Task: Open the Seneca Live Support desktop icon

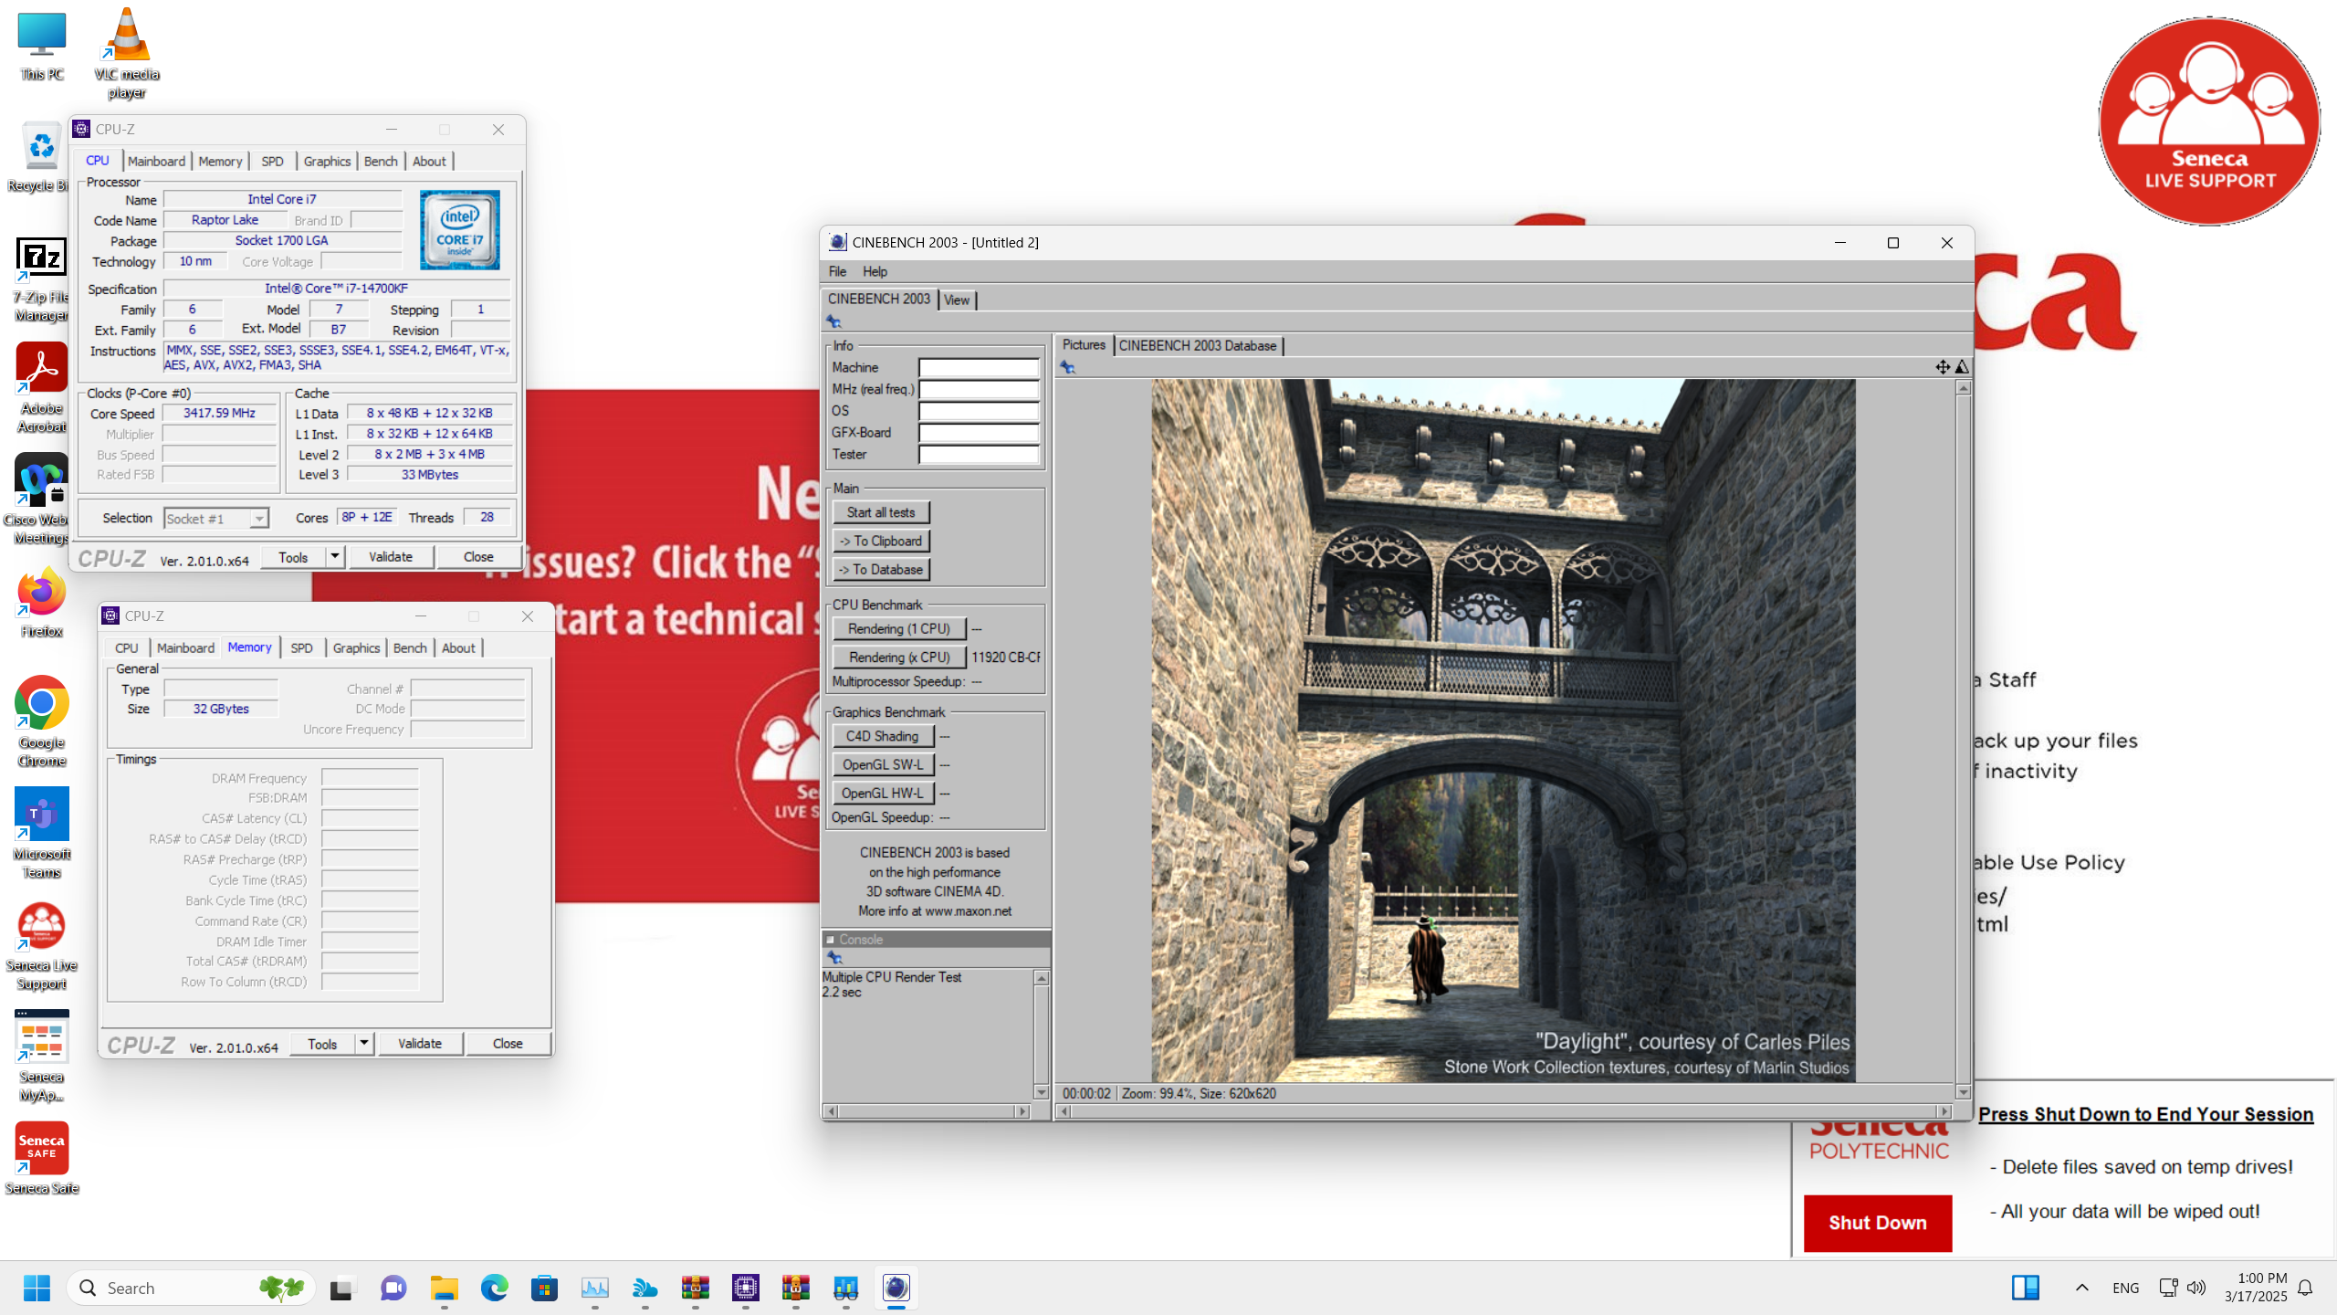Action: 41,946
